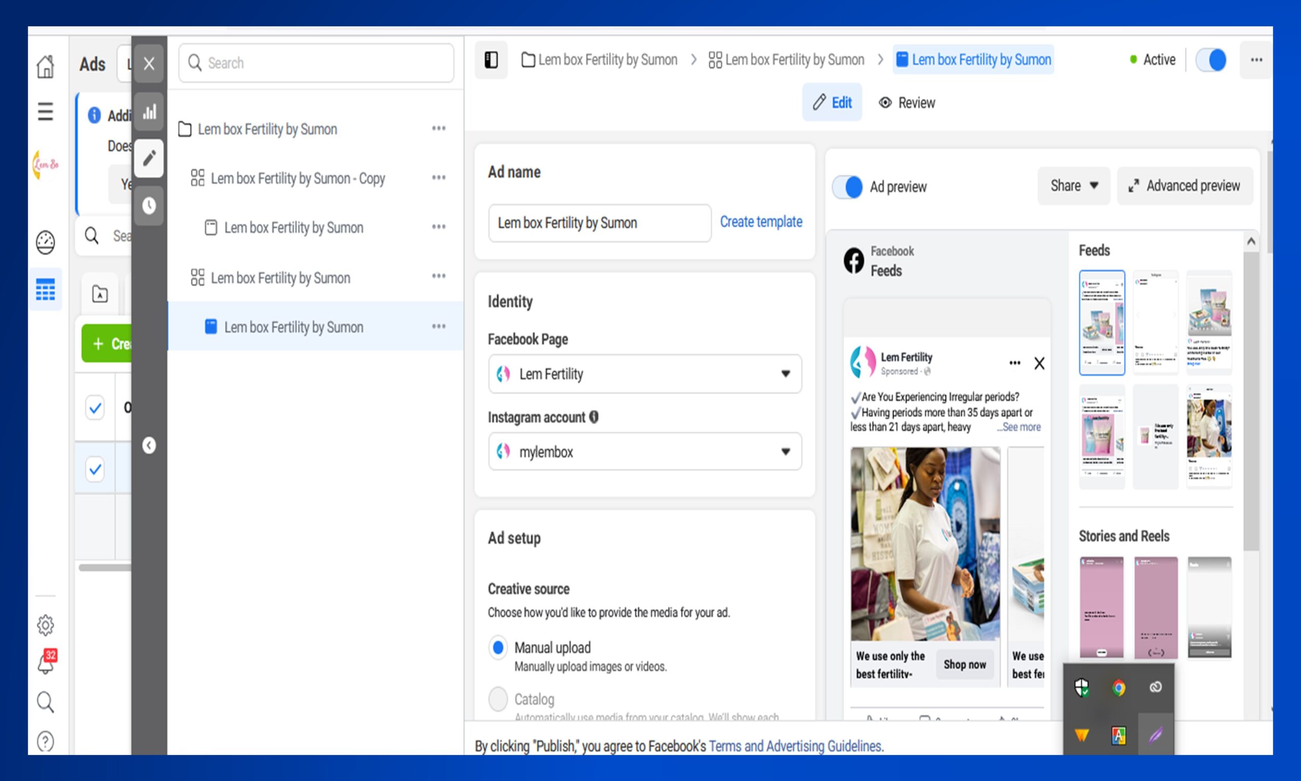Screen dimensions: 1301x781
Task: Expand the hamburger menu in sidebar
Action: [45, 111]
